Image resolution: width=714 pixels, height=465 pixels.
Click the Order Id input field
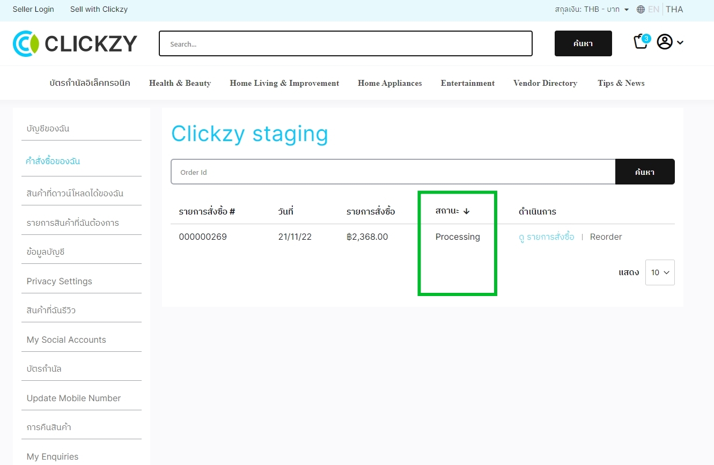[x=393, y=172]
